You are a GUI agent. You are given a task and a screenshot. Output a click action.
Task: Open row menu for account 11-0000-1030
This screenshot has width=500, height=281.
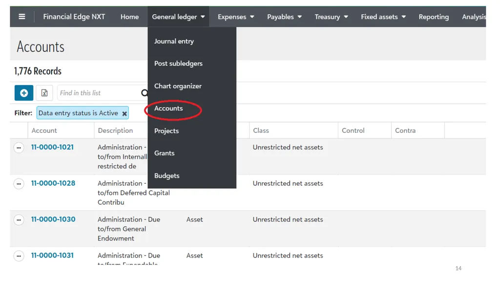pyautogui.click(x=19, y=220)
